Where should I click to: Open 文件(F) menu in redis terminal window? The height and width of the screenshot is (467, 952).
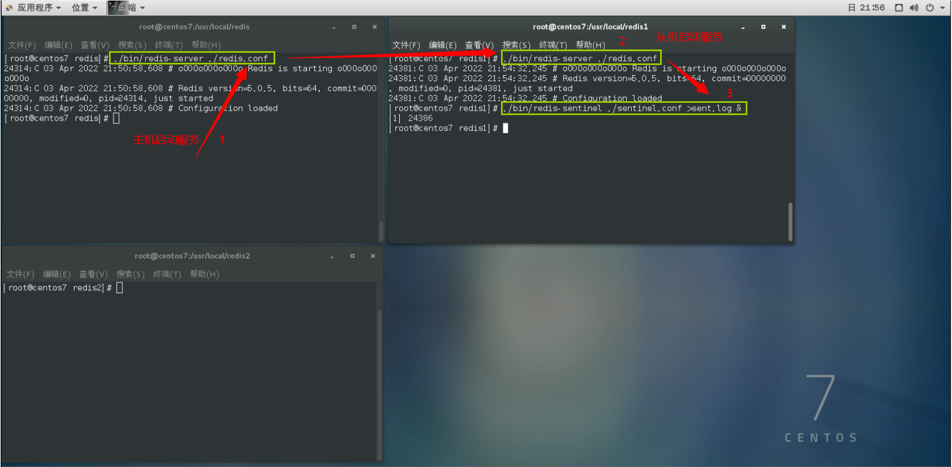(22, 45)
